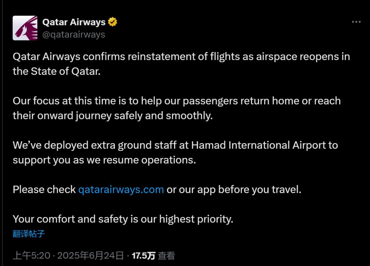The height and width of the screenshot is (266, 370).
Task: Click the line starting "Our focus at this time"
Action: pyautogui.click(x=176, y=101)
